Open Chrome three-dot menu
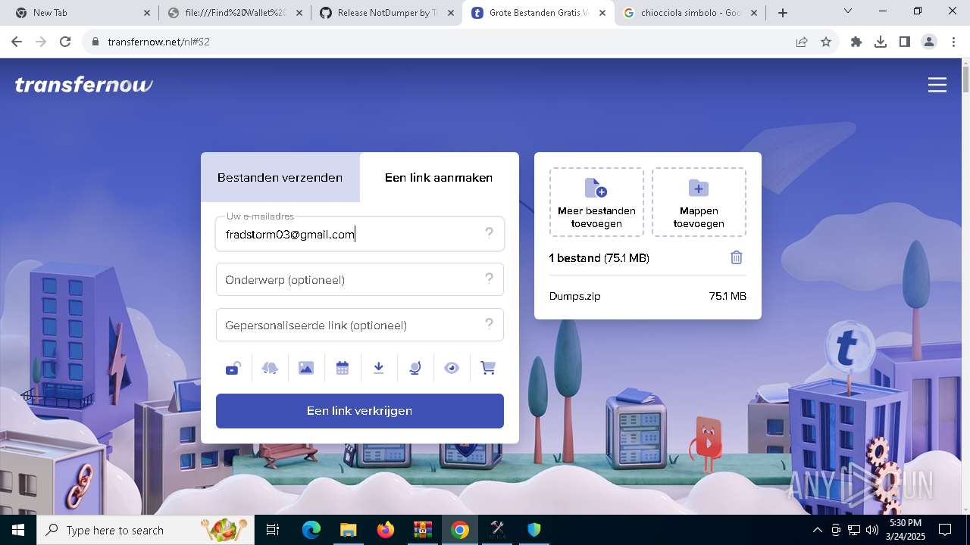Image resolution: width=970 pixels, height=545 pixels. [x=953, y=42]
